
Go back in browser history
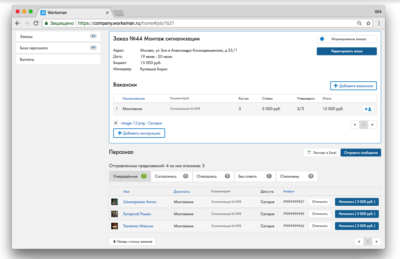click(18, 23)
